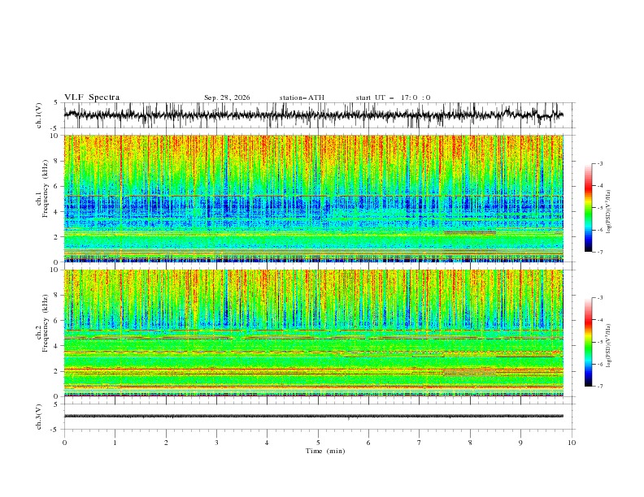This screenshot has width=644, height=497.
Task: Click the ch.1 color bar legend
Action: coord(588,208)
